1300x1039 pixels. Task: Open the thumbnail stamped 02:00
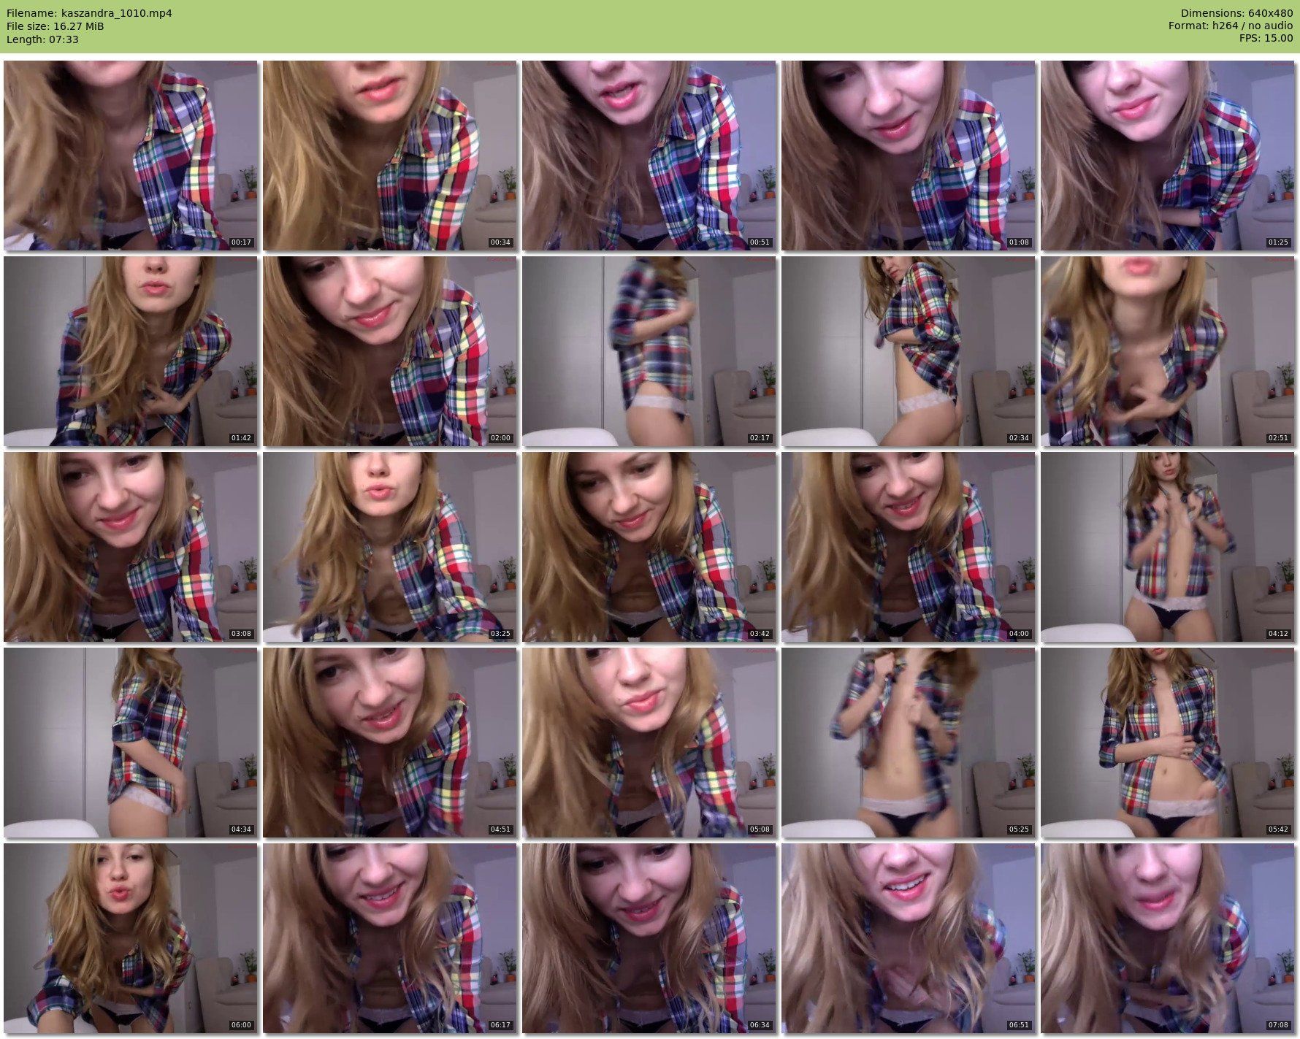[390, 351]
